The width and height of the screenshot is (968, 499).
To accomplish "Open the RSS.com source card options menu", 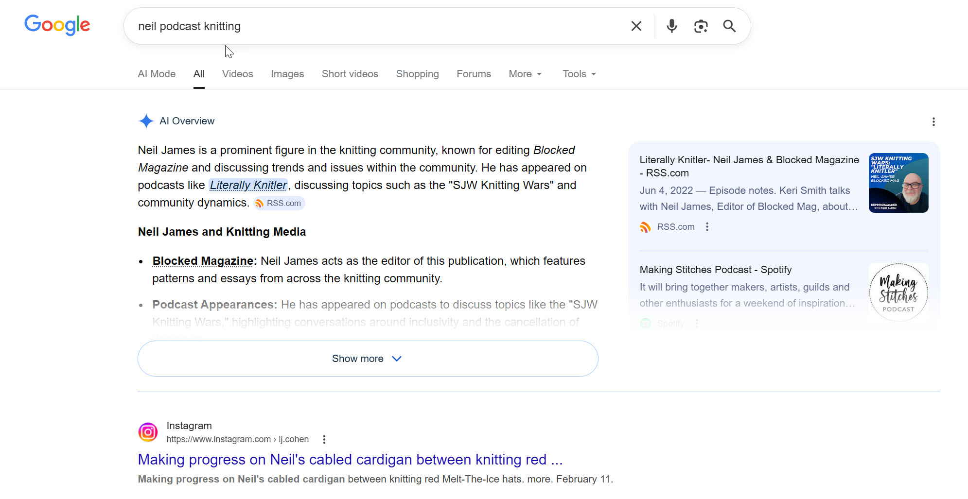I will tap(707, 227).
